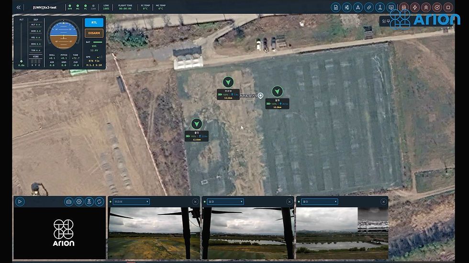
Task: Click the orange square stop icon
Action: [x=448, y=8]
